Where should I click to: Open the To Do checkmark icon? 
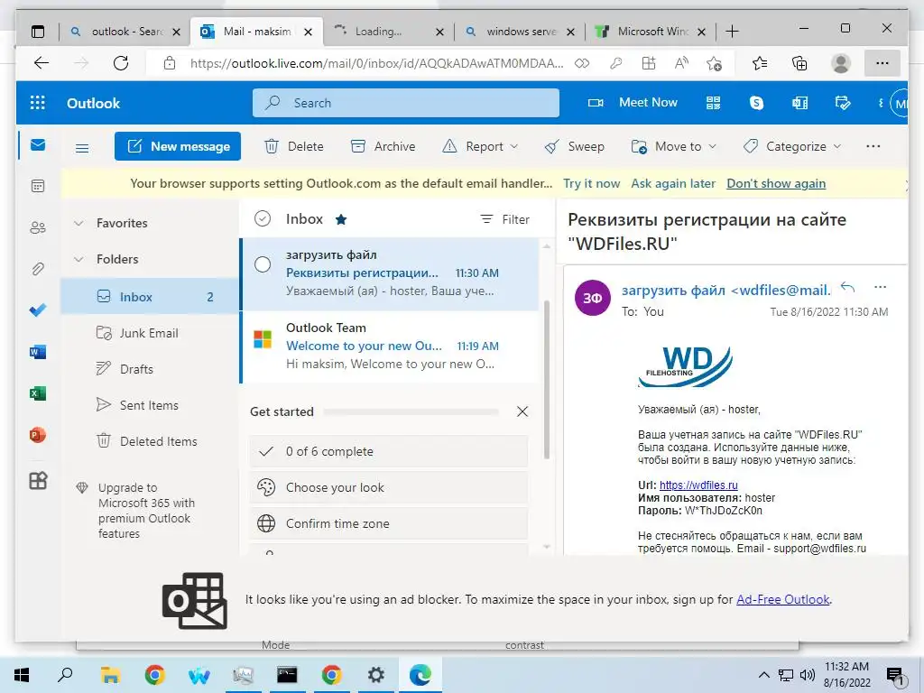[x=38, y=310]
